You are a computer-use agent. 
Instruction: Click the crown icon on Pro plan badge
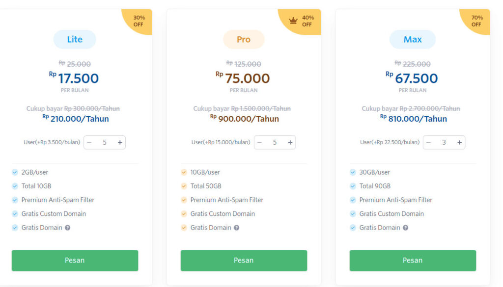click(293, 21)
